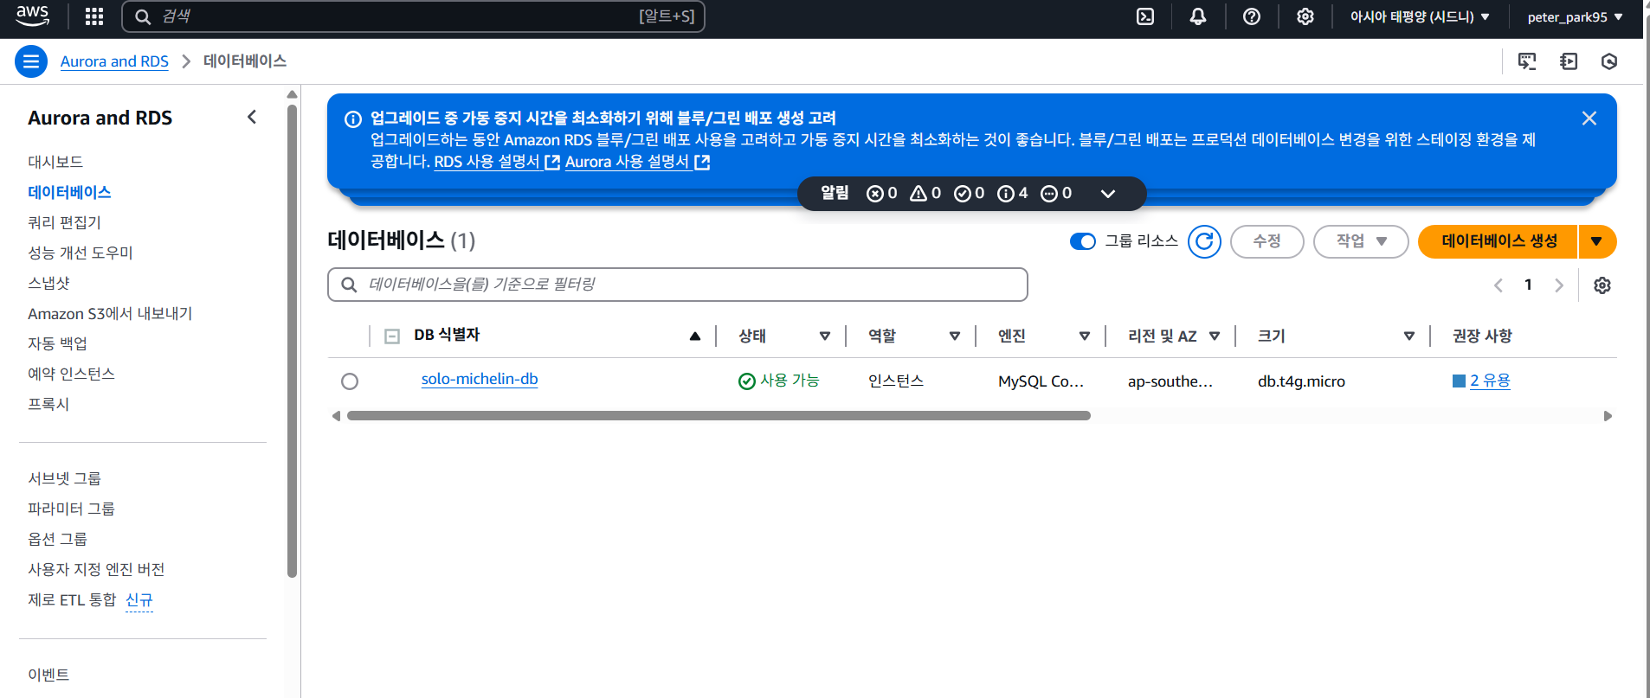This screenshot has height=698, width=1650.
Task: Click the Aurora and RDS breadcrumb
Action: (x=114, y=61)
